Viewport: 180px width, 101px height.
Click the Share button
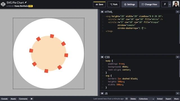click(x=176, y=99)
